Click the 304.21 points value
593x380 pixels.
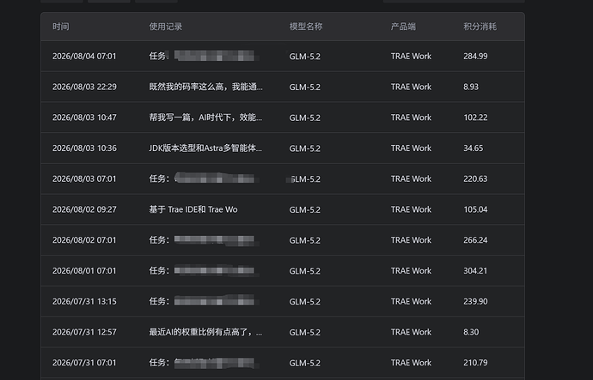click(x=475, y=270)
